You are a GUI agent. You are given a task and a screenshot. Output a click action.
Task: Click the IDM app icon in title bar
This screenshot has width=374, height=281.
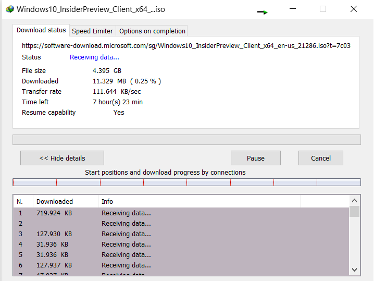(x=9, y=9)
